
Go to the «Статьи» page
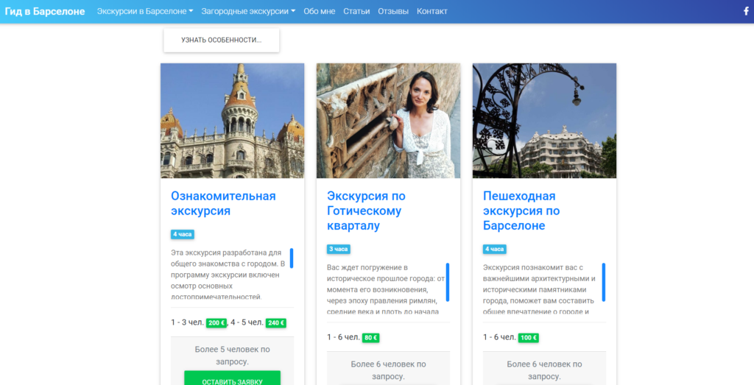356,11
